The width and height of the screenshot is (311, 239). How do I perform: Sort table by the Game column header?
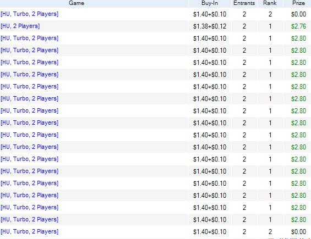[77, 3]
